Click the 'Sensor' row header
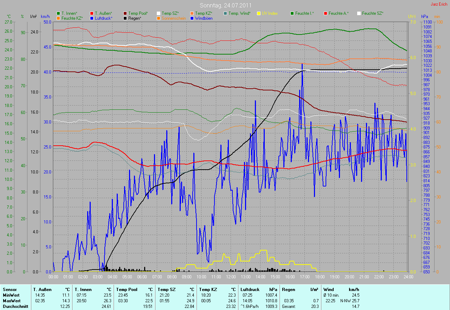Screen dimensions: 450x310 (x=9, y=290)
